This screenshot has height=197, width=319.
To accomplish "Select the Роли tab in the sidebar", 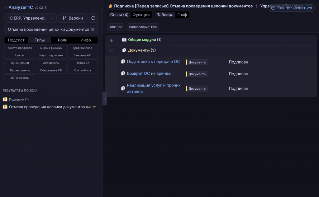I will 63,40.
